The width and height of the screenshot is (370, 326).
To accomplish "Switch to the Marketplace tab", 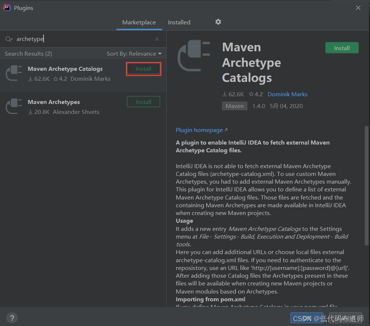I will point(139,22).
